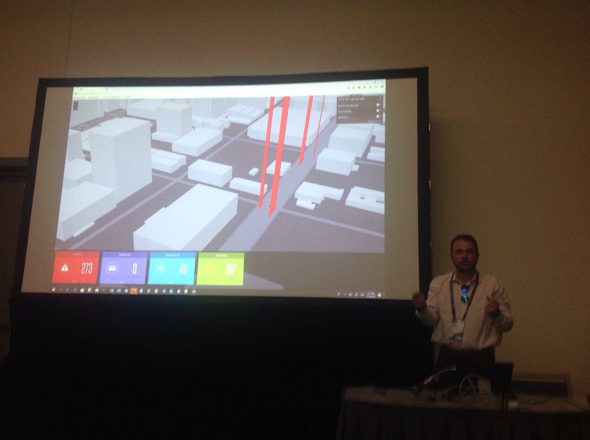Click the Air Quality tile icon
The image size is (590, 440).
click(x=161, y=269)
